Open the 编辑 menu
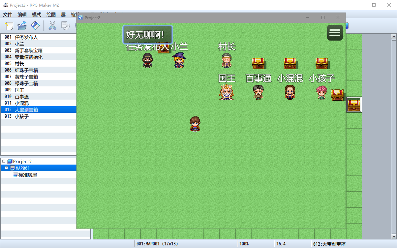The image size is (397, 248). click(22, 15)
